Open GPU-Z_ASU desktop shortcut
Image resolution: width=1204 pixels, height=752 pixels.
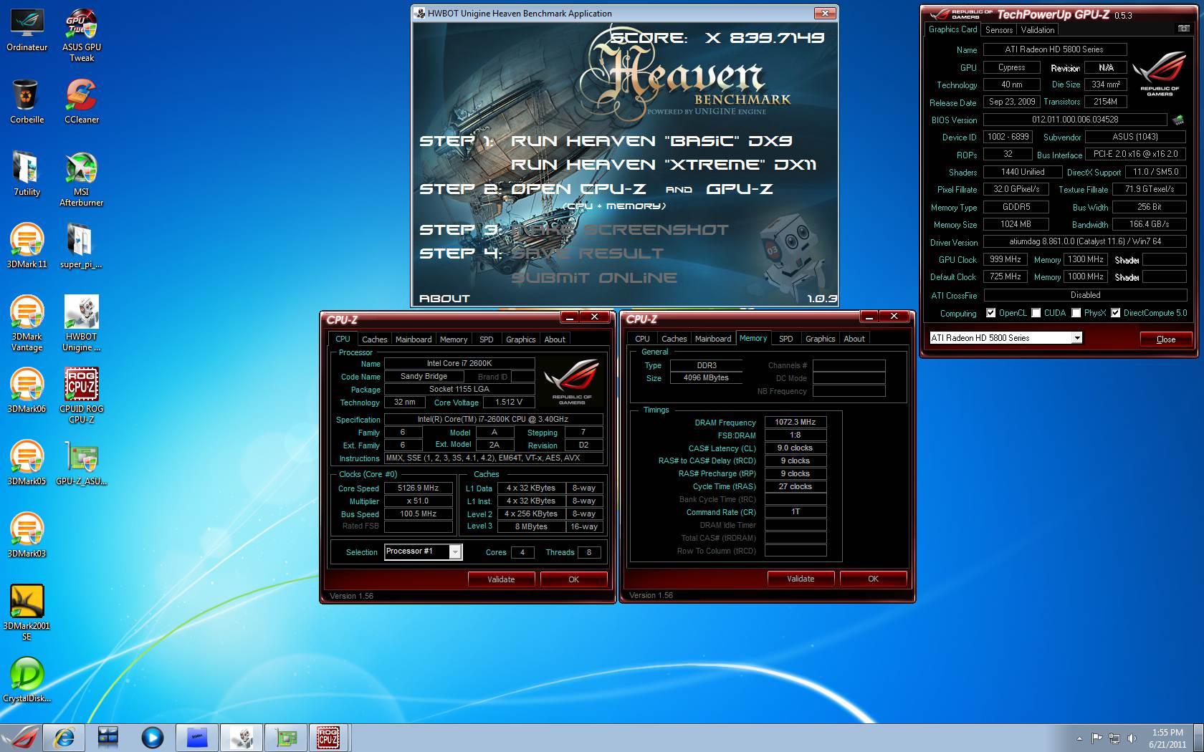coord(82,463)
